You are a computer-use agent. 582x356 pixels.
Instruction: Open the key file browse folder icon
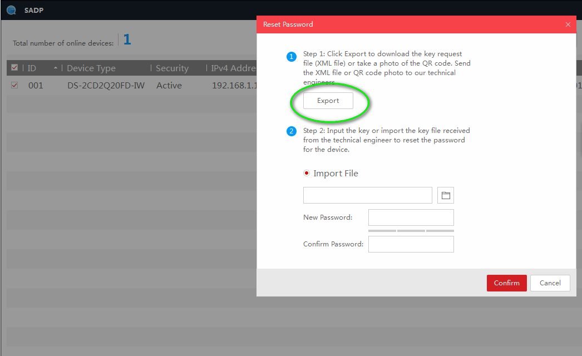(x=446, y=195)
